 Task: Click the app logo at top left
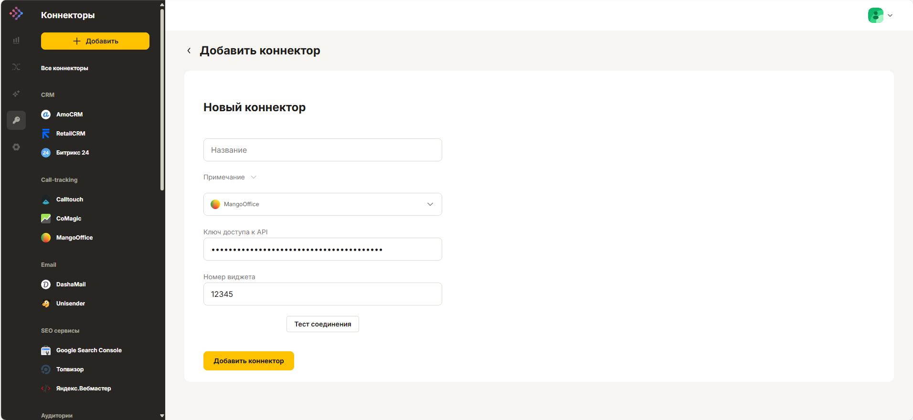pos(16,13)
